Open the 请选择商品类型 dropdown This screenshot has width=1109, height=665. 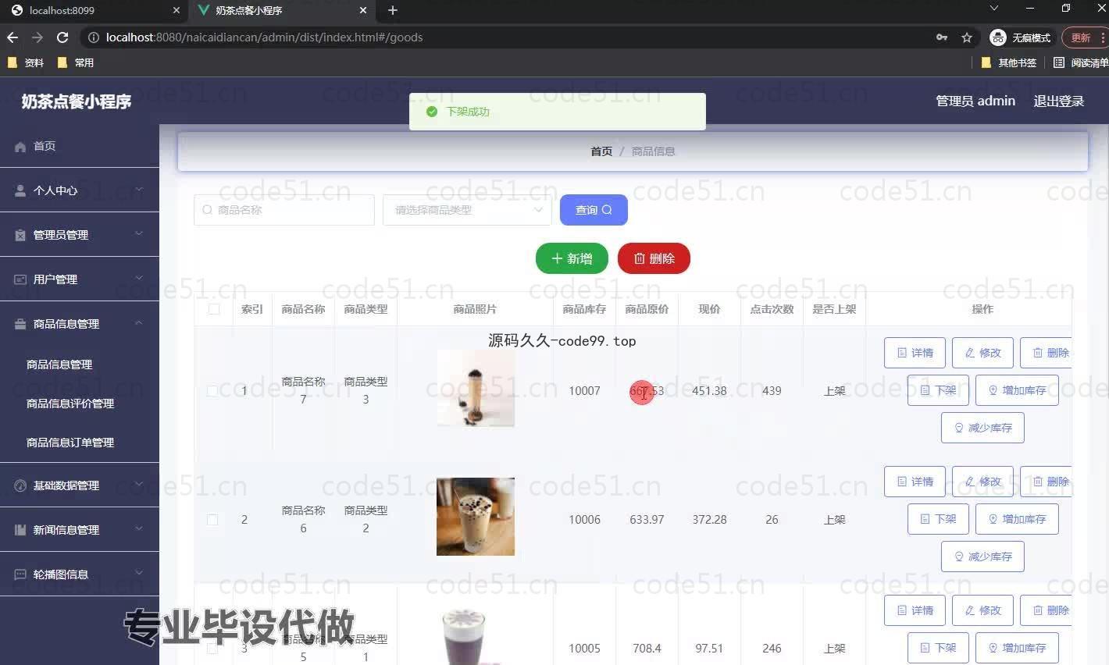(x=467, y=210)
